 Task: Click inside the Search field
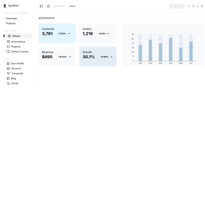177,6
